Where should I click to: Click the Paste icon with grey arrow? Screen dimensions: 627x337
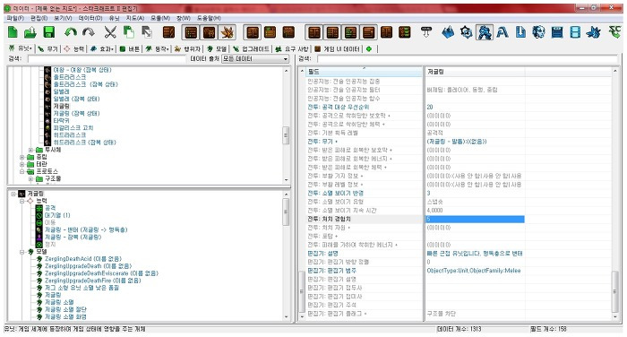click(147, 32)
